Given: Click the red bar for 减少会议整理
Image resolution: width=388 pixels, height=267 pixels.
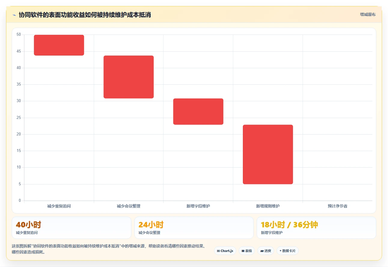Looking at the screenshot, I should click(129, 77).
